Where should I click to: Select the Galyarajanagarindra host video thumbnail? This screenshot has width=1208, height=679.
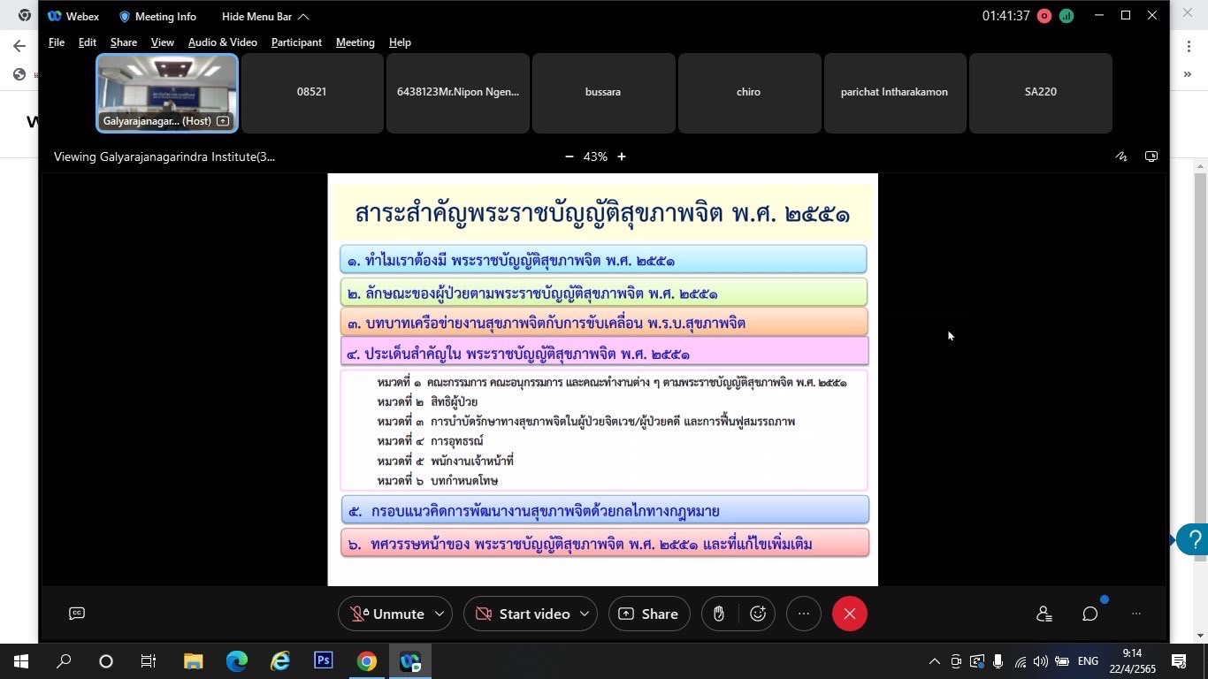click(x=167, y=92)
